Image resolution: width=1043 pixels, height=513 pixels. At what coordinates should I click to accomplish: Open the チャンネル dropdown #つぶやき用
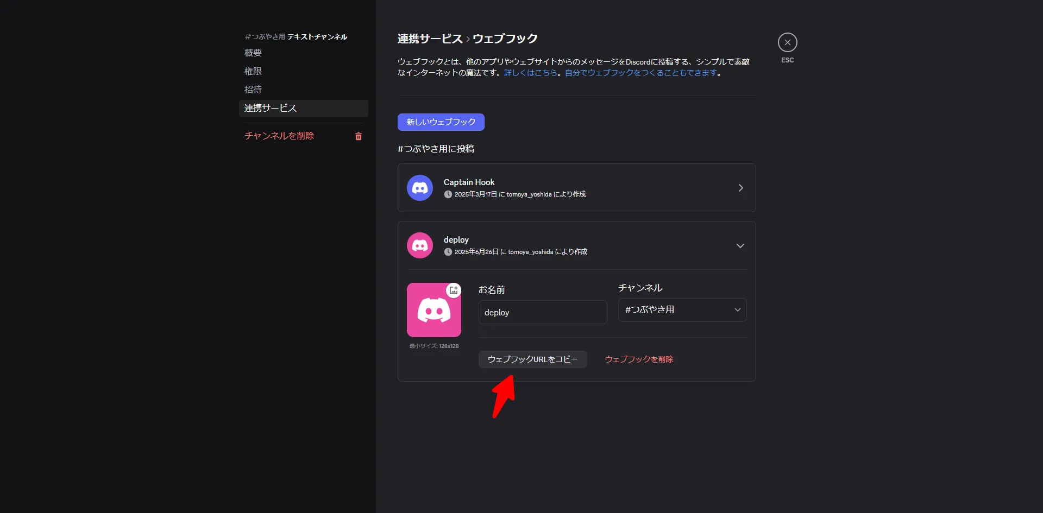pyautogui.click(x=682, y=310)
